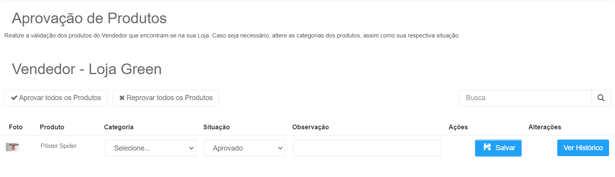Click the floppy disk icon on Salvar
The width and height of the screenshot is (615, 177).
coord(487,147)
